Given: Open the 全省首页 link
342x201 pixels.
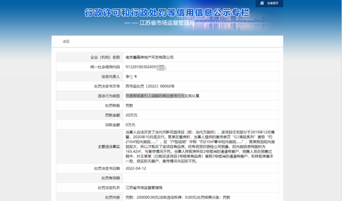Looking at the screenshot, I should (273, 3).
